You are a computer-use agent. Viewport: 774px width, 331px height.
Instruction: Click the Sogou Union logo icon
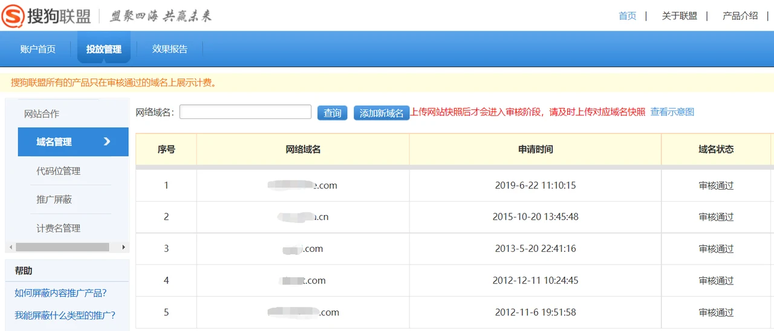pos(13,16)
